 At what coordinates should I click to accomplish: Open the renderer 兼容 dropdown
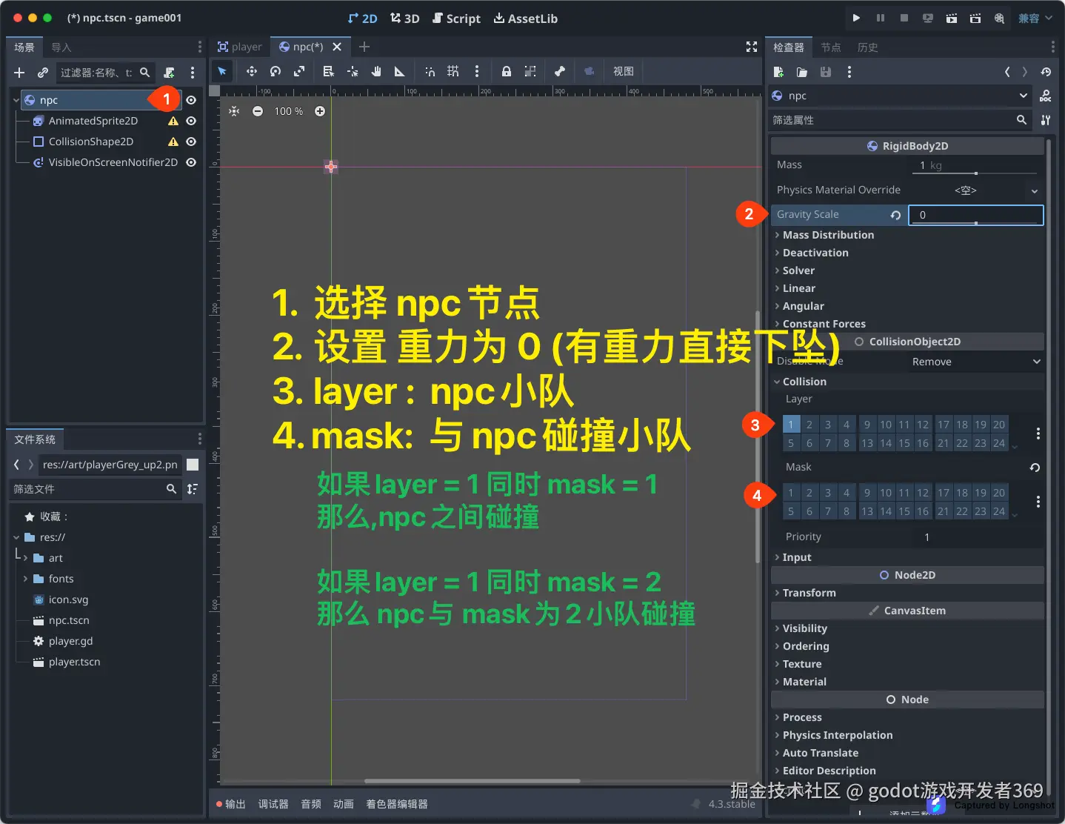1035,18
